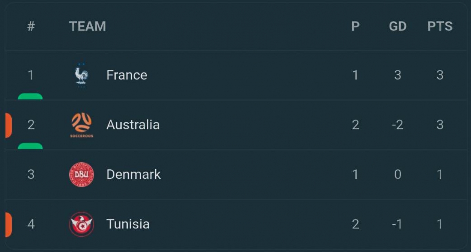Click the P column header
Viewport: 471px width, 252px height.
(x=355, y=26)
